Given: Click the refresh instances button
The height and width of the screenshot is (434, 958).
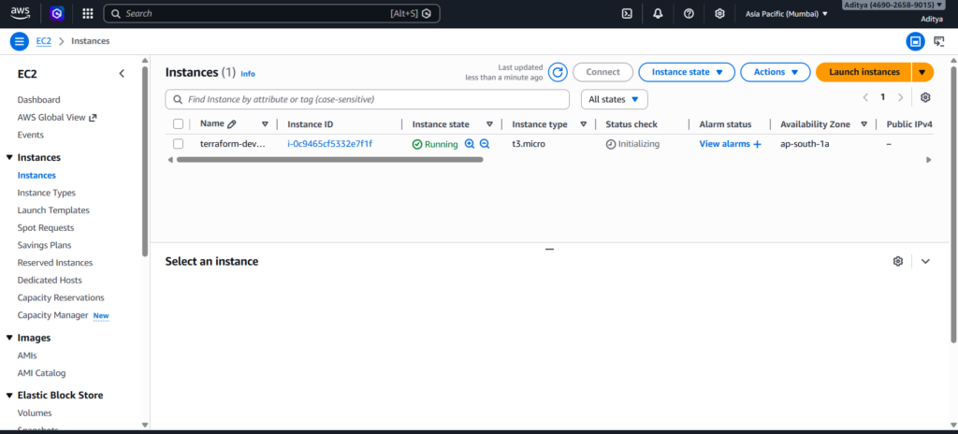Looking at the screenshot, I should 558,72.
